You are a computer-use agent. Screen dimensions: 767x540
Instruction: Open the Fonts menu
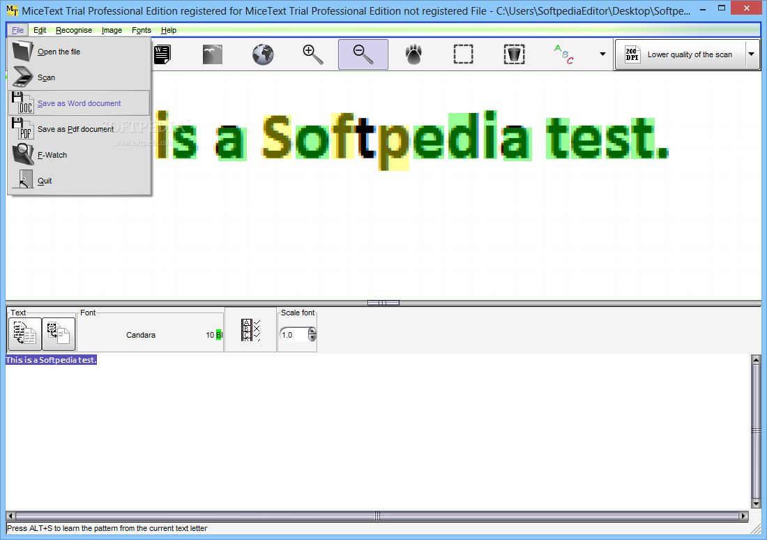pos(142,31)
